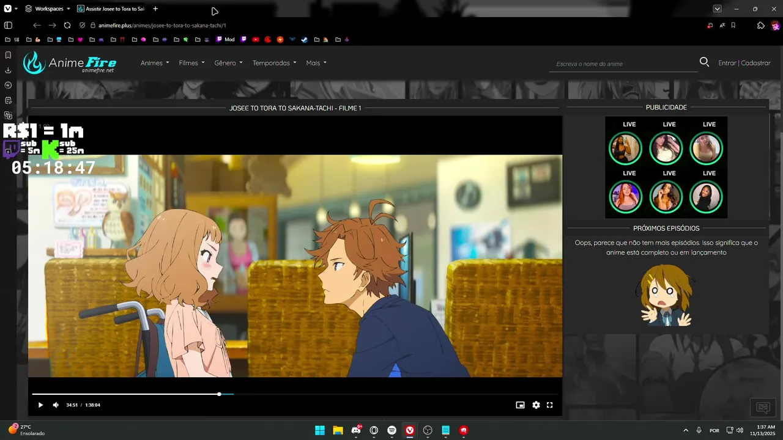Click the Entrar login link

727,63
